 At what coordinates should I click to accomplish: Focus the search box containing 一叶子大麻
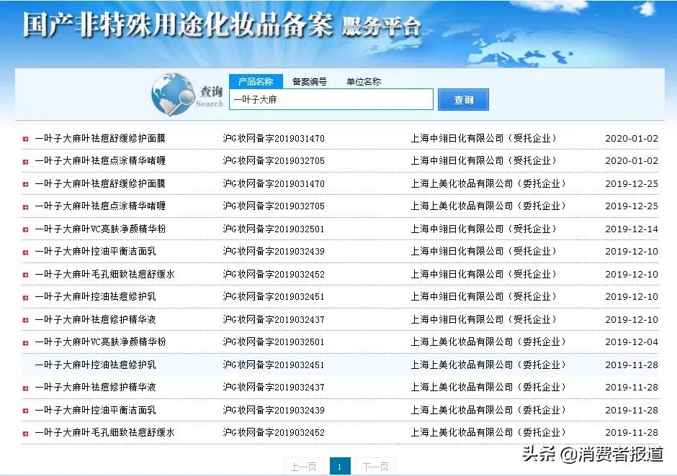pos(331,99)
